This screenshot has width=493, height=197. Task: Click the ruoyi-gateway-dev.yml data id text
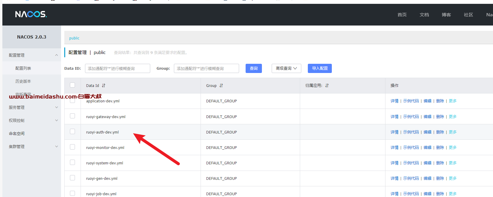pos(106,117)
